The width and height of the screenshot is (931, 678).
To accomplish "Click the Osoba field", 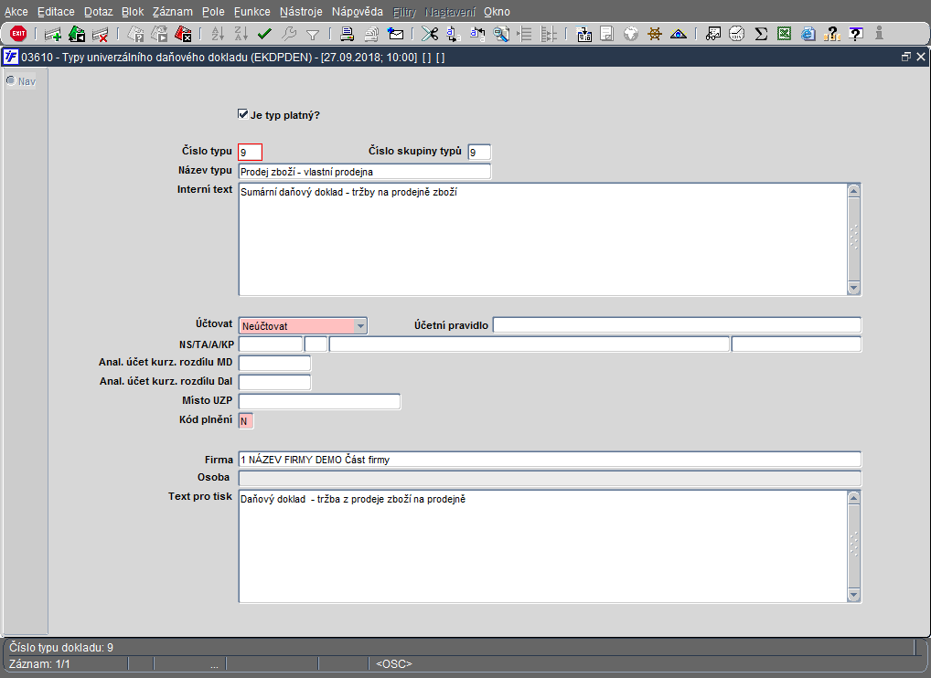I will tap(550, 478).
